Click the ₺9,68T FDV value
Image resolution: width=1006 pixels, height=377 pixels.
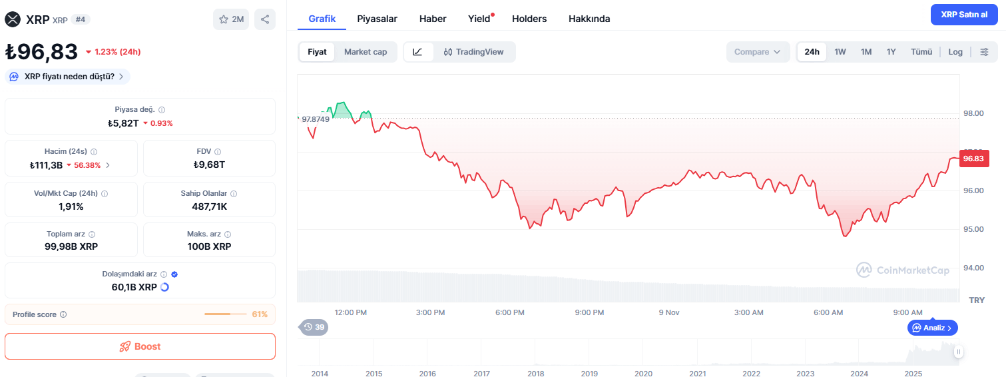click(x=209, y=165)
